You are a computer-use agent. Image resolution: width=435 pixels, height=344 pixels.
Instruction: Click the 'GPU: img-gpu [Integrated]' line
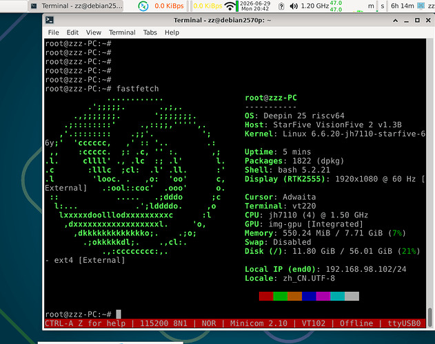click(304, 224)
